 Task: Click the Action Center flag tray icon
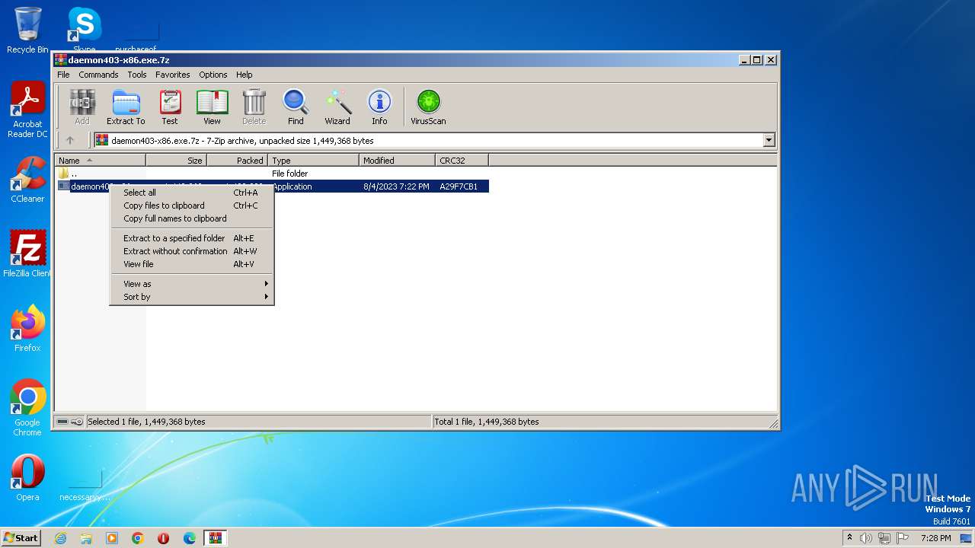903,538
